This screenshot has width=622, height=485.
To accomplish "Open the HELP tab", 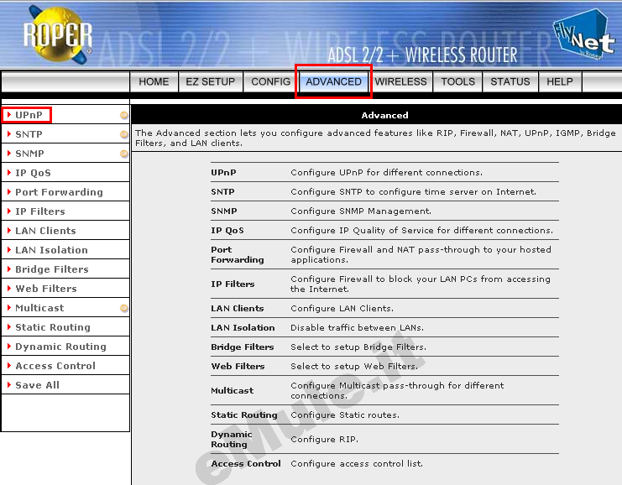I will coord(559,81).
